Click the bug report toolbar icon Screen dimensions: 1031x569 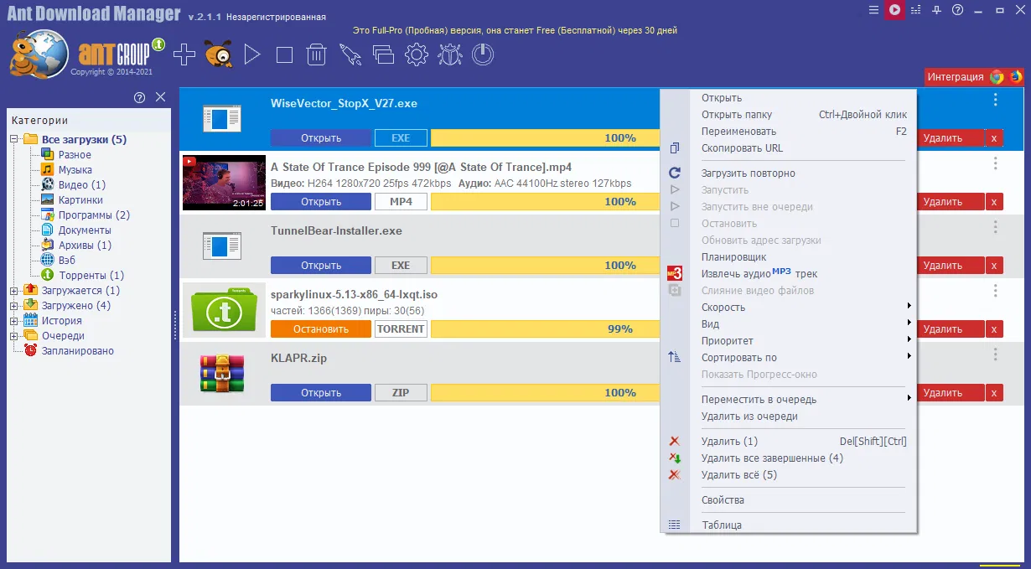450,55
